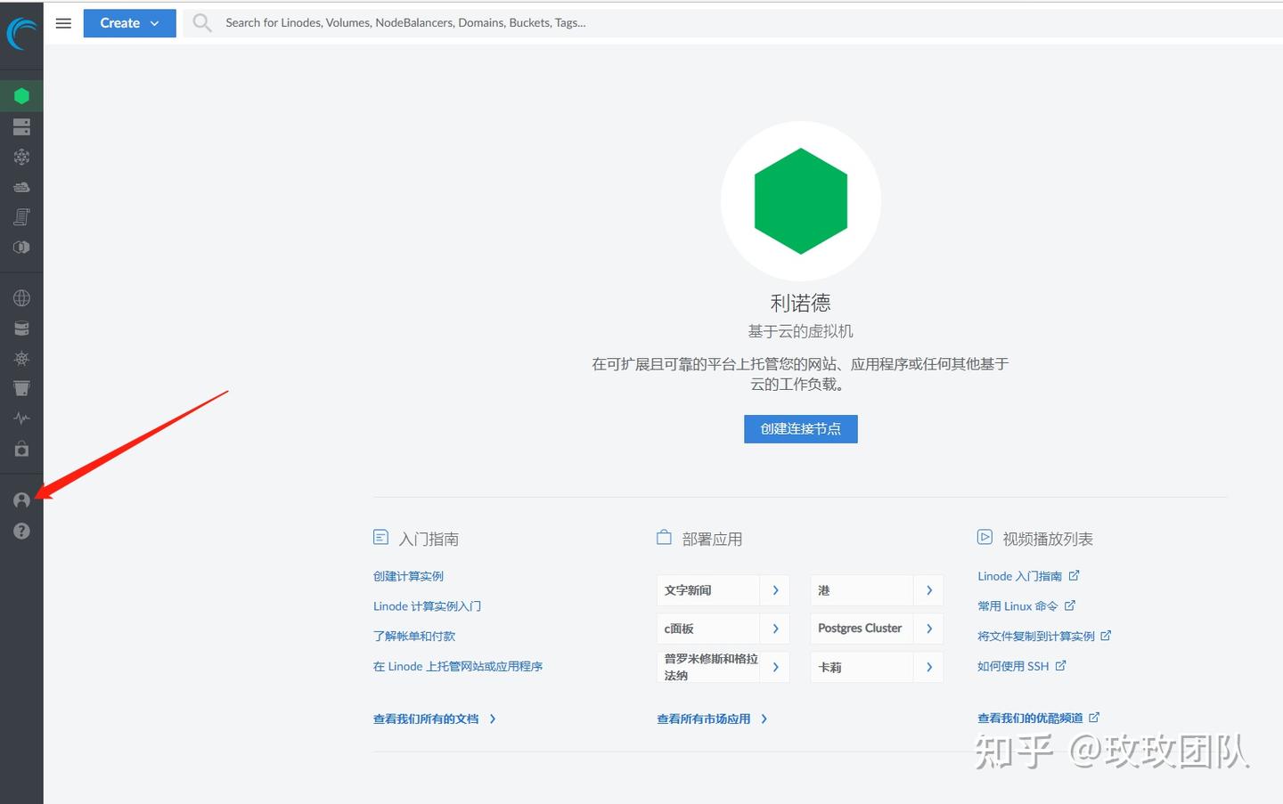Viewport: 1283px width, 804px height.
Task: Click the 创建连接节点 button
Action: coord(799,428)
